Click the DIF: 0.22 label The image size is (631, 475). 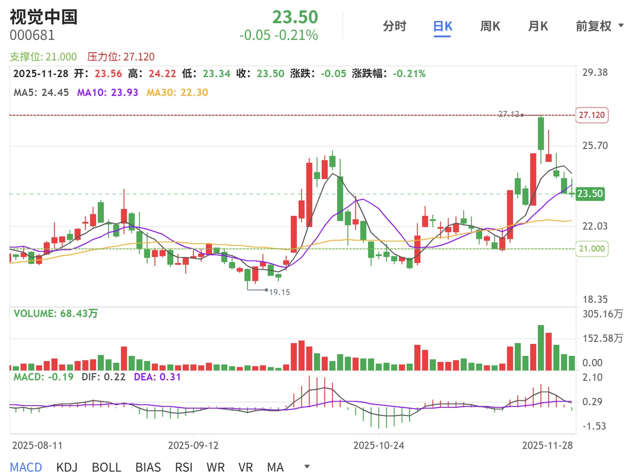pyautogui.click(x=103, y=377)
